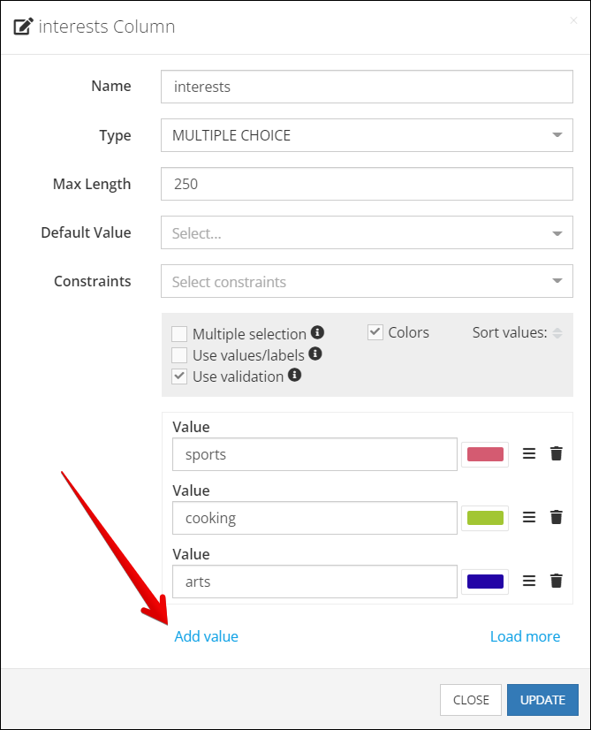Open the blue color swatch for arts
Screen dimensions: 591x730
point(485,582)
